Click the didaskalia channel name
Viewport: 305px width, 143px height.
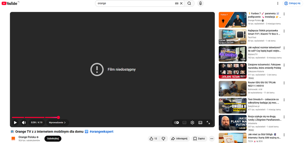coord(252,123)
